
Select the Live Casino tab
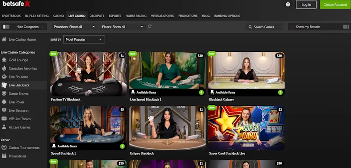(x=77, y=16)
